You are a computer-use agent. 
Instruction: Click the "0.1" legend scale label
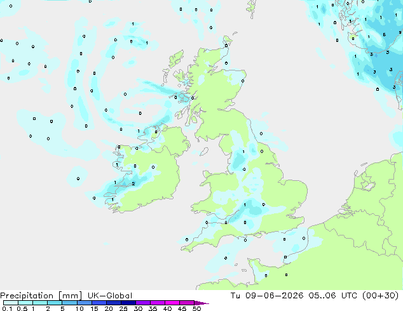click(x=7, y=308)
